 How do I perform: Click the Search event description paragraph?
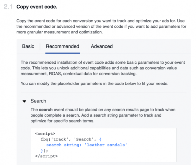pos(103,115)
